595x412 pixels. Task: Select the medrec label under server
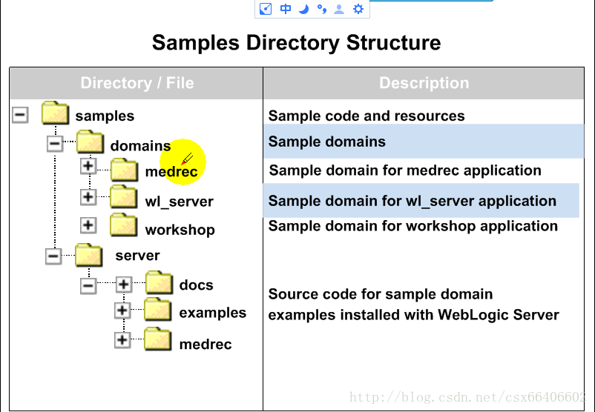tap(206, 345)
